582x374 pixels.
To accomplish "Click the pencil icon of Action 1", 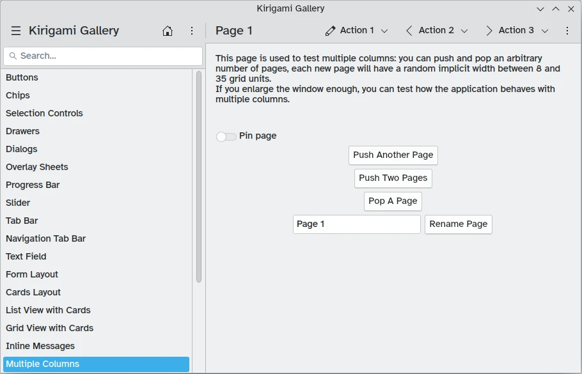I will 331,31.
